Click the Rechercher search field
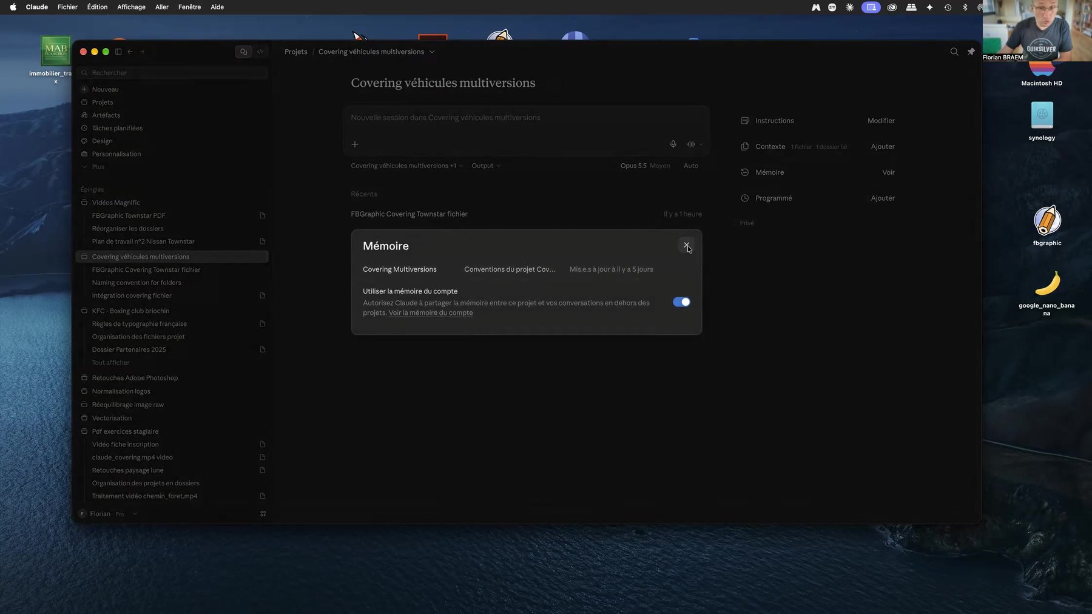 [174, 73]
